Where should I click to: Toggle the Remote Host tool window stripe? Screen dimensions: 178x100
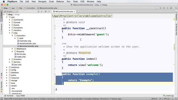(176, 30)
